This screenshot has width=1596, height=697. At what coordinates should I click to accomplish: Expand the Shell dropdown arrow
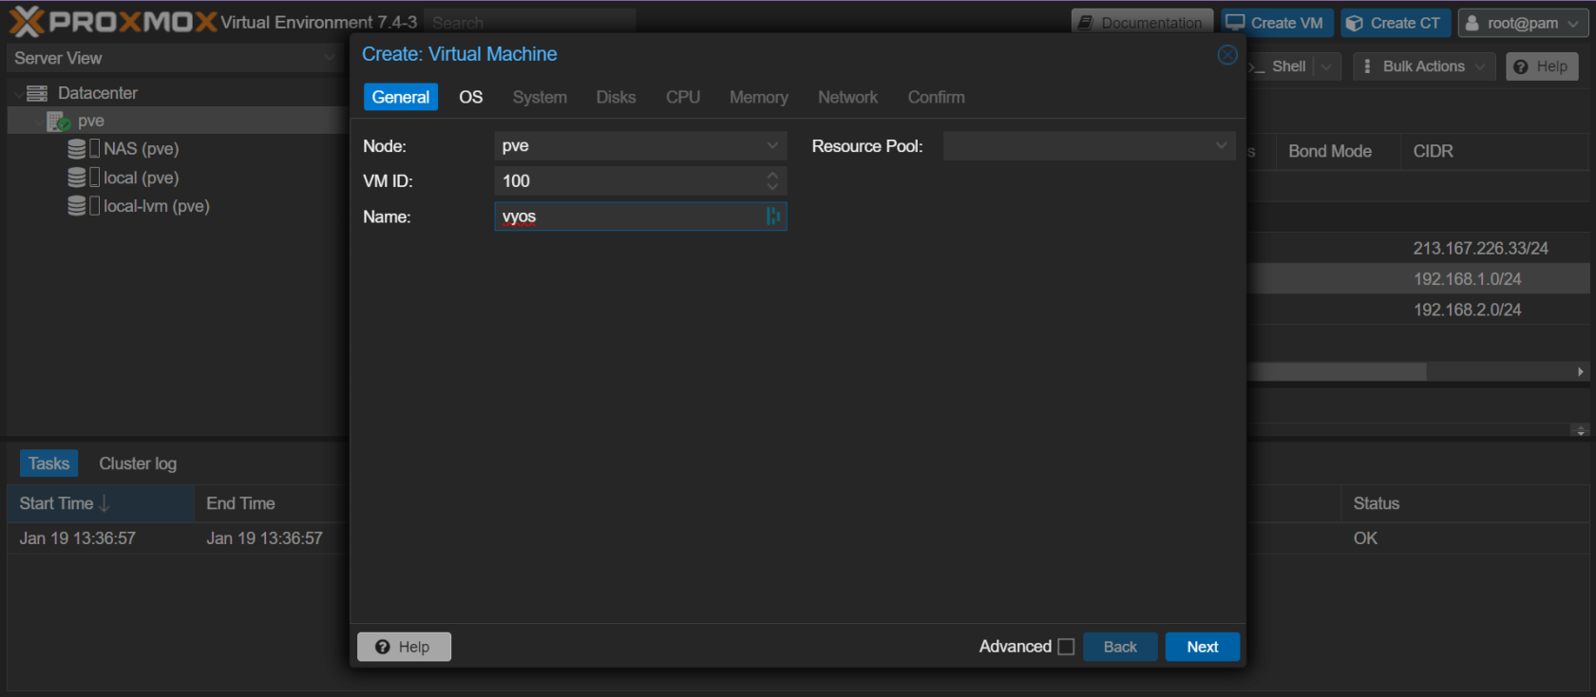coord(1326,66)
